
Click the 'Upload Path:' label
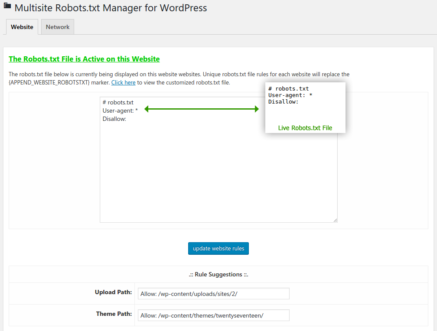point(113,292)
